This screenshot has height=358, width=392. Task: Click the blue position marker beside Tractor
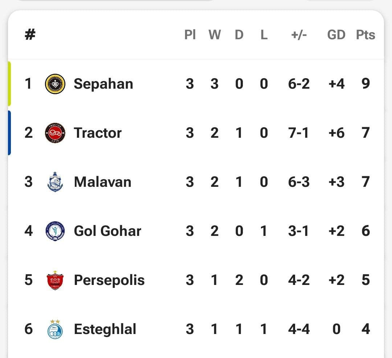[x=9, y=133]
